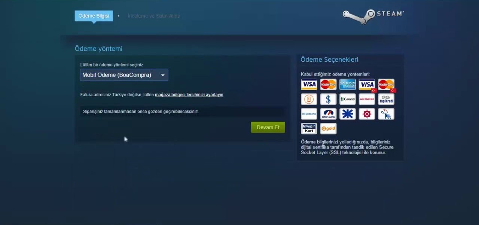Select the American Express icon
Screen dimensions: 479x225
click(x=348, y=85)
